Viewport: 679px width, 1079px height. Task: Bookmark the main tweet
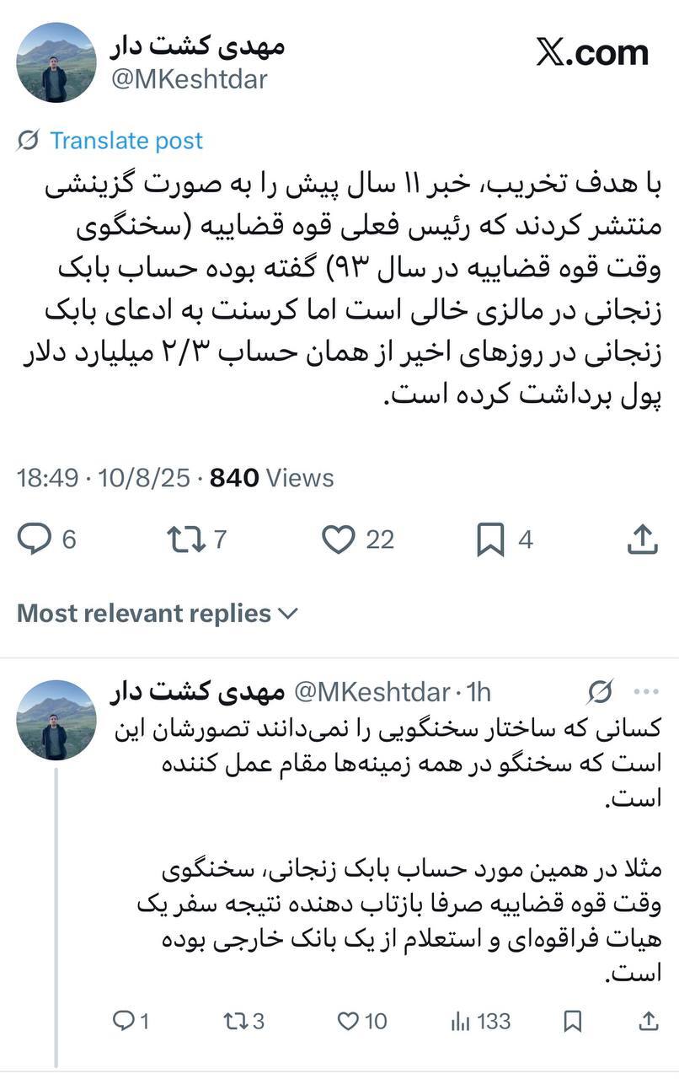click(x=488, y=539)
